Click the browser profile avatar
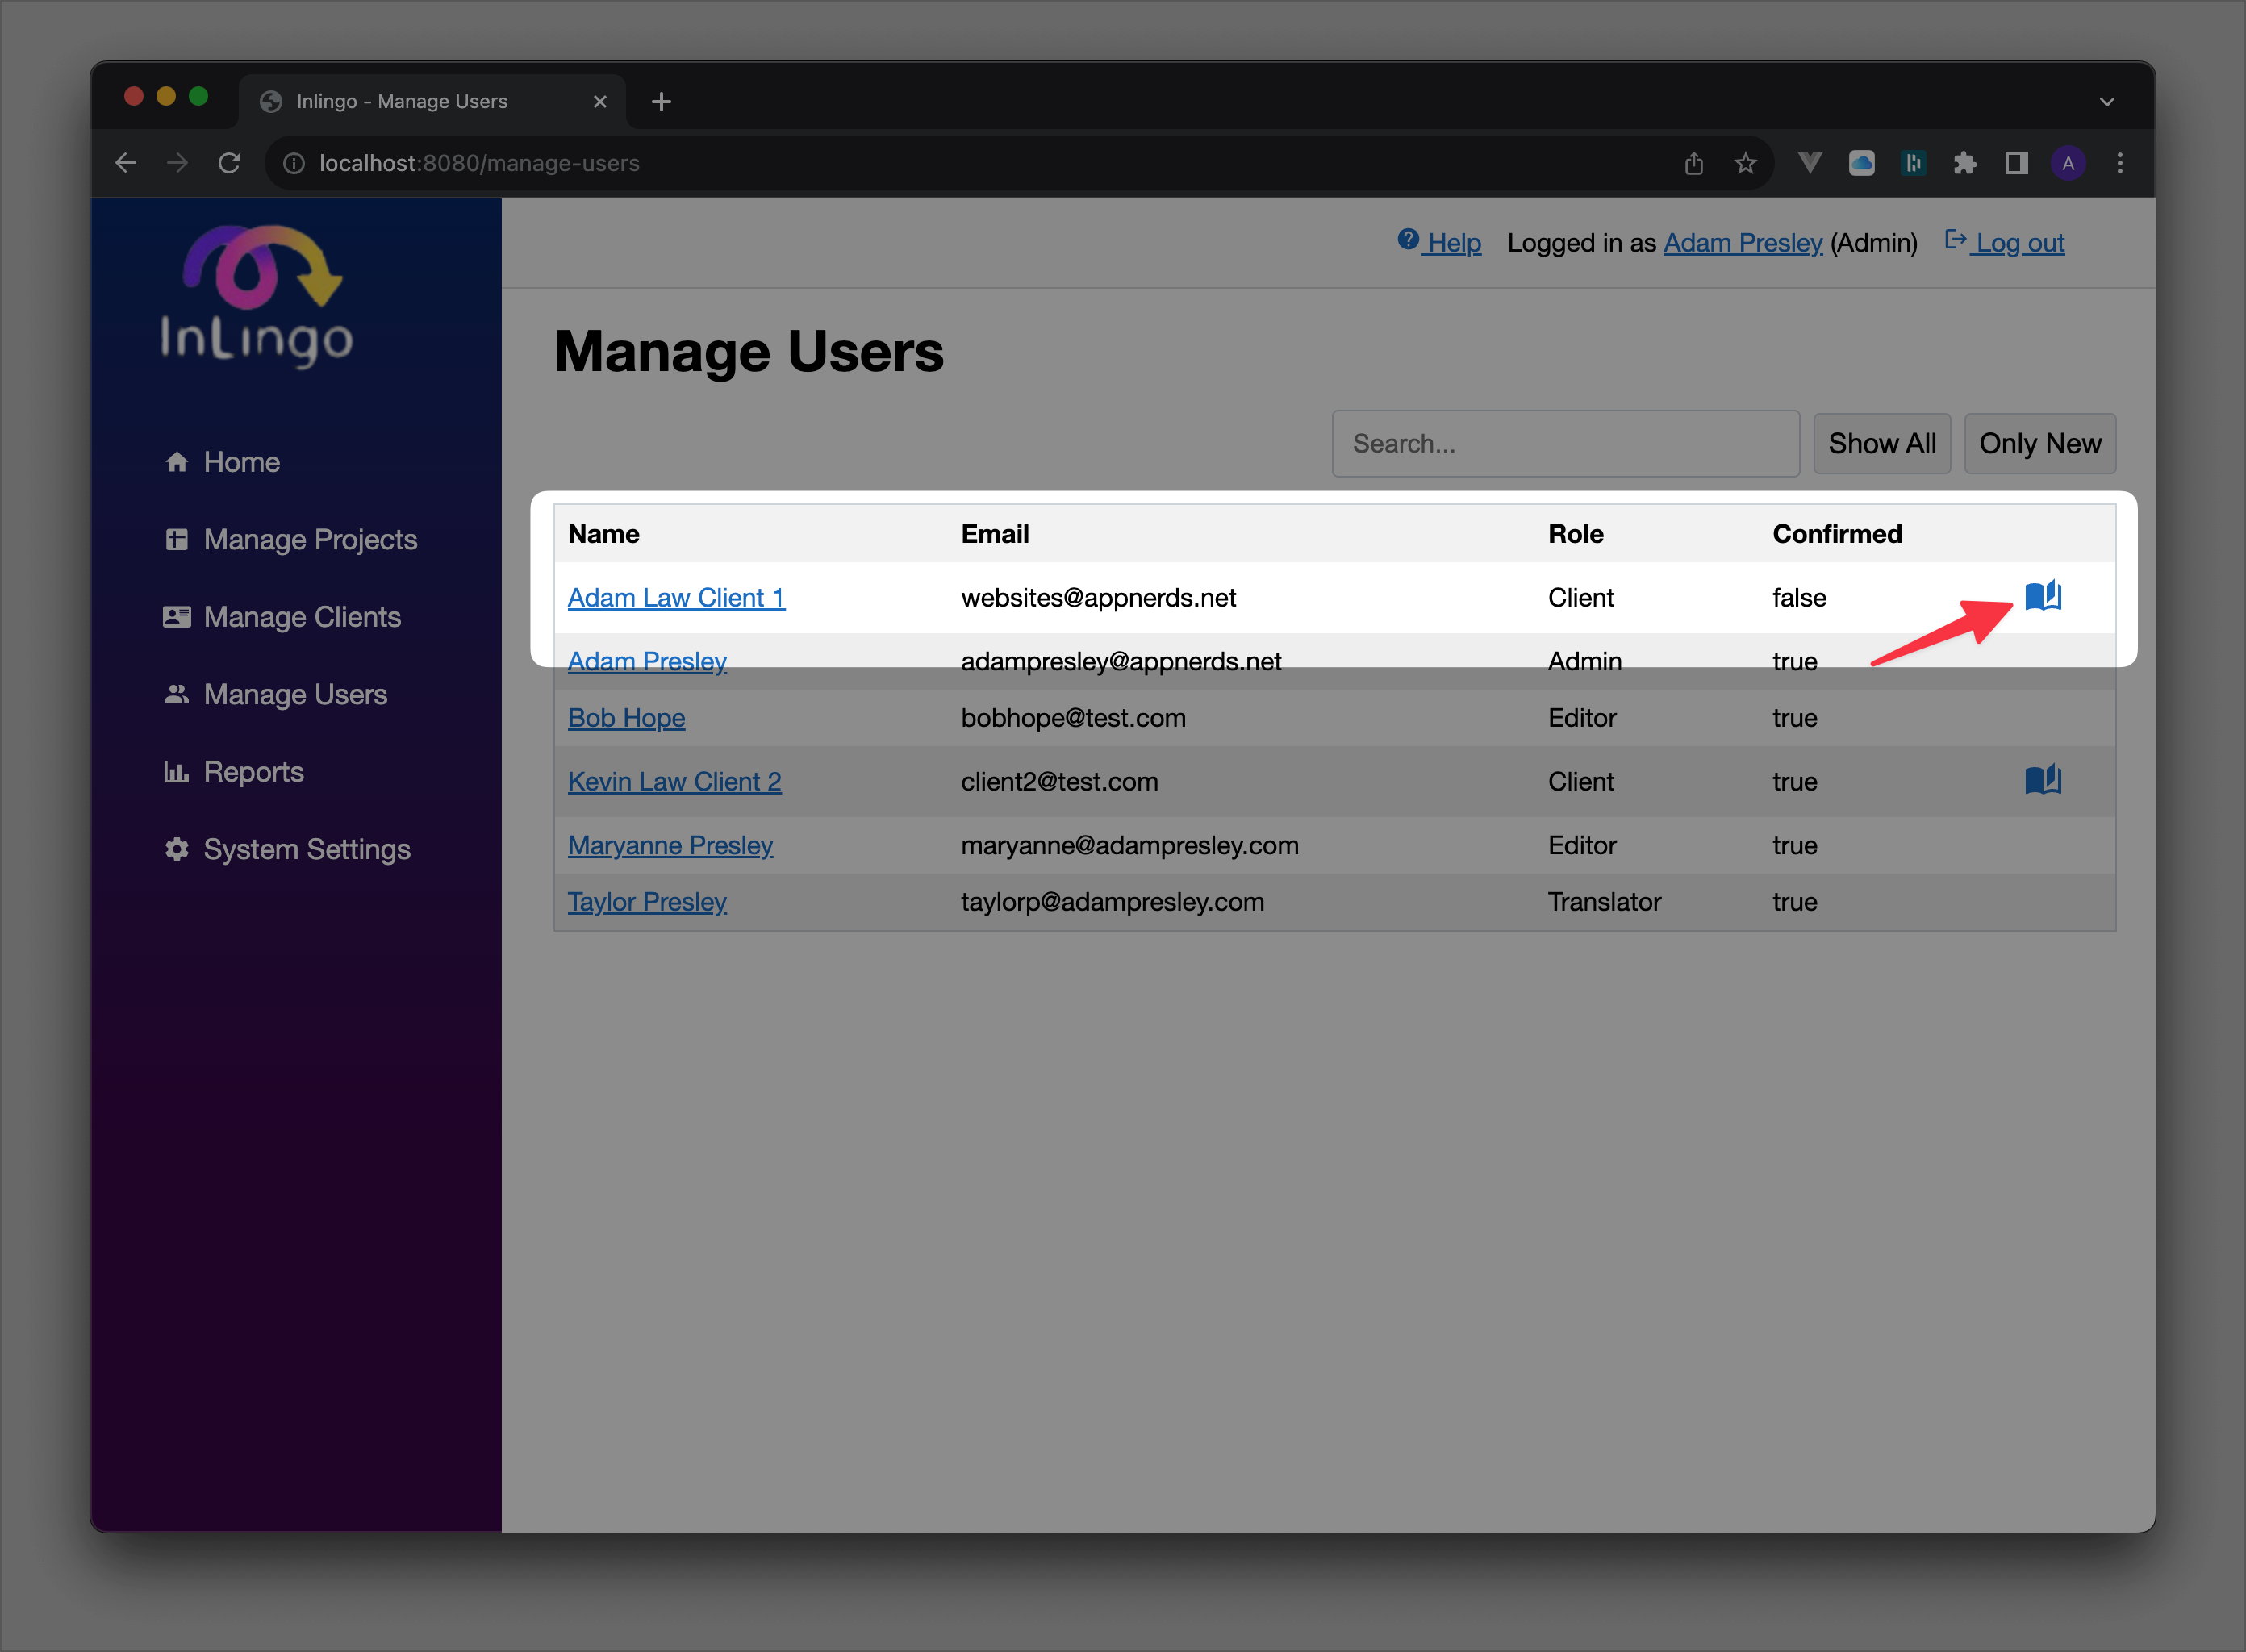Viewport: 2246px width, 1652px height. point(2068,163)
